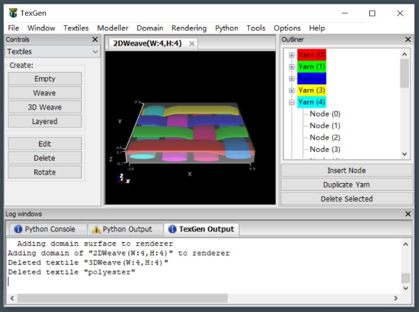Screen dimensions: 419x312
Task: Close the Log windows panel
Action: 408,214
